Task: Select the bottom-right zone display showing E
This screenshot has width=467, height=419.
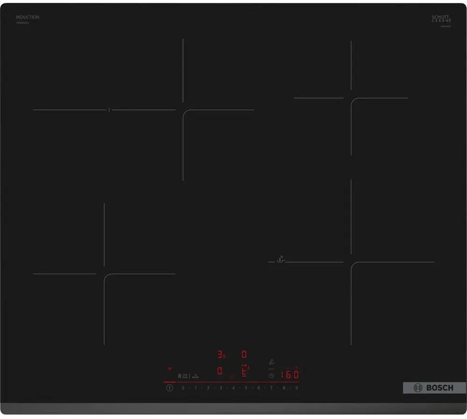Action: tap(244, 371)
